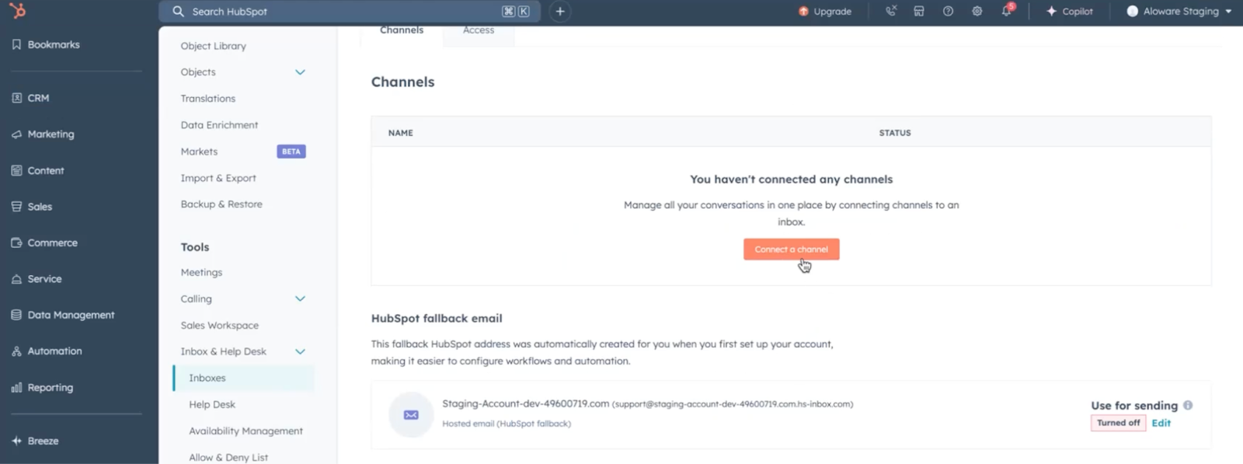The width and height of the screenshot is (1243, 464).
Task: Click the BETA badge next to Markets
Action: [x=291, y=152]
